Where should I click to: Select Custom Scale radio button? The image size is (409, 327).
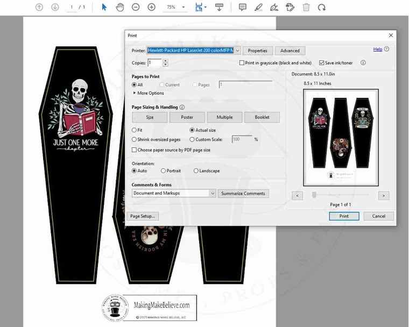(192, 139)
